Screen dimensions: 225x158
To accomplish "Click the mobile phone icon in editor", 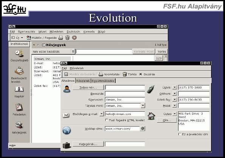I will (x=151, y=90).
